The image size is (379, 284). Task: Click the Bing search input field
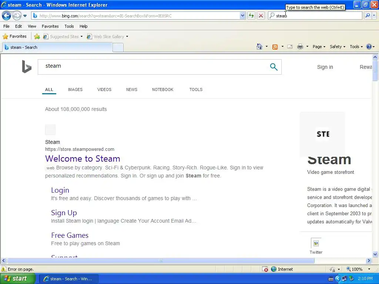152,67
